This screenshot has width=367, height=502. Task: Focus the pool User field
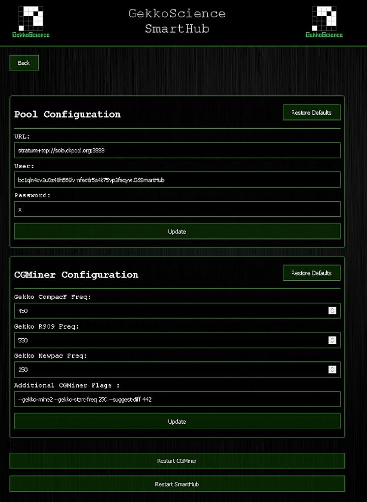click(x=177, y=180)
